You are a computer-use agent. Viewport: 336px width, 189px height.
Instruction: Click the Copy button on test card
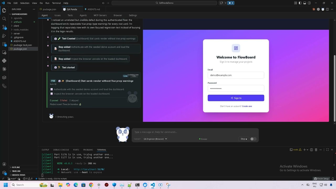[x=134, y=76]
